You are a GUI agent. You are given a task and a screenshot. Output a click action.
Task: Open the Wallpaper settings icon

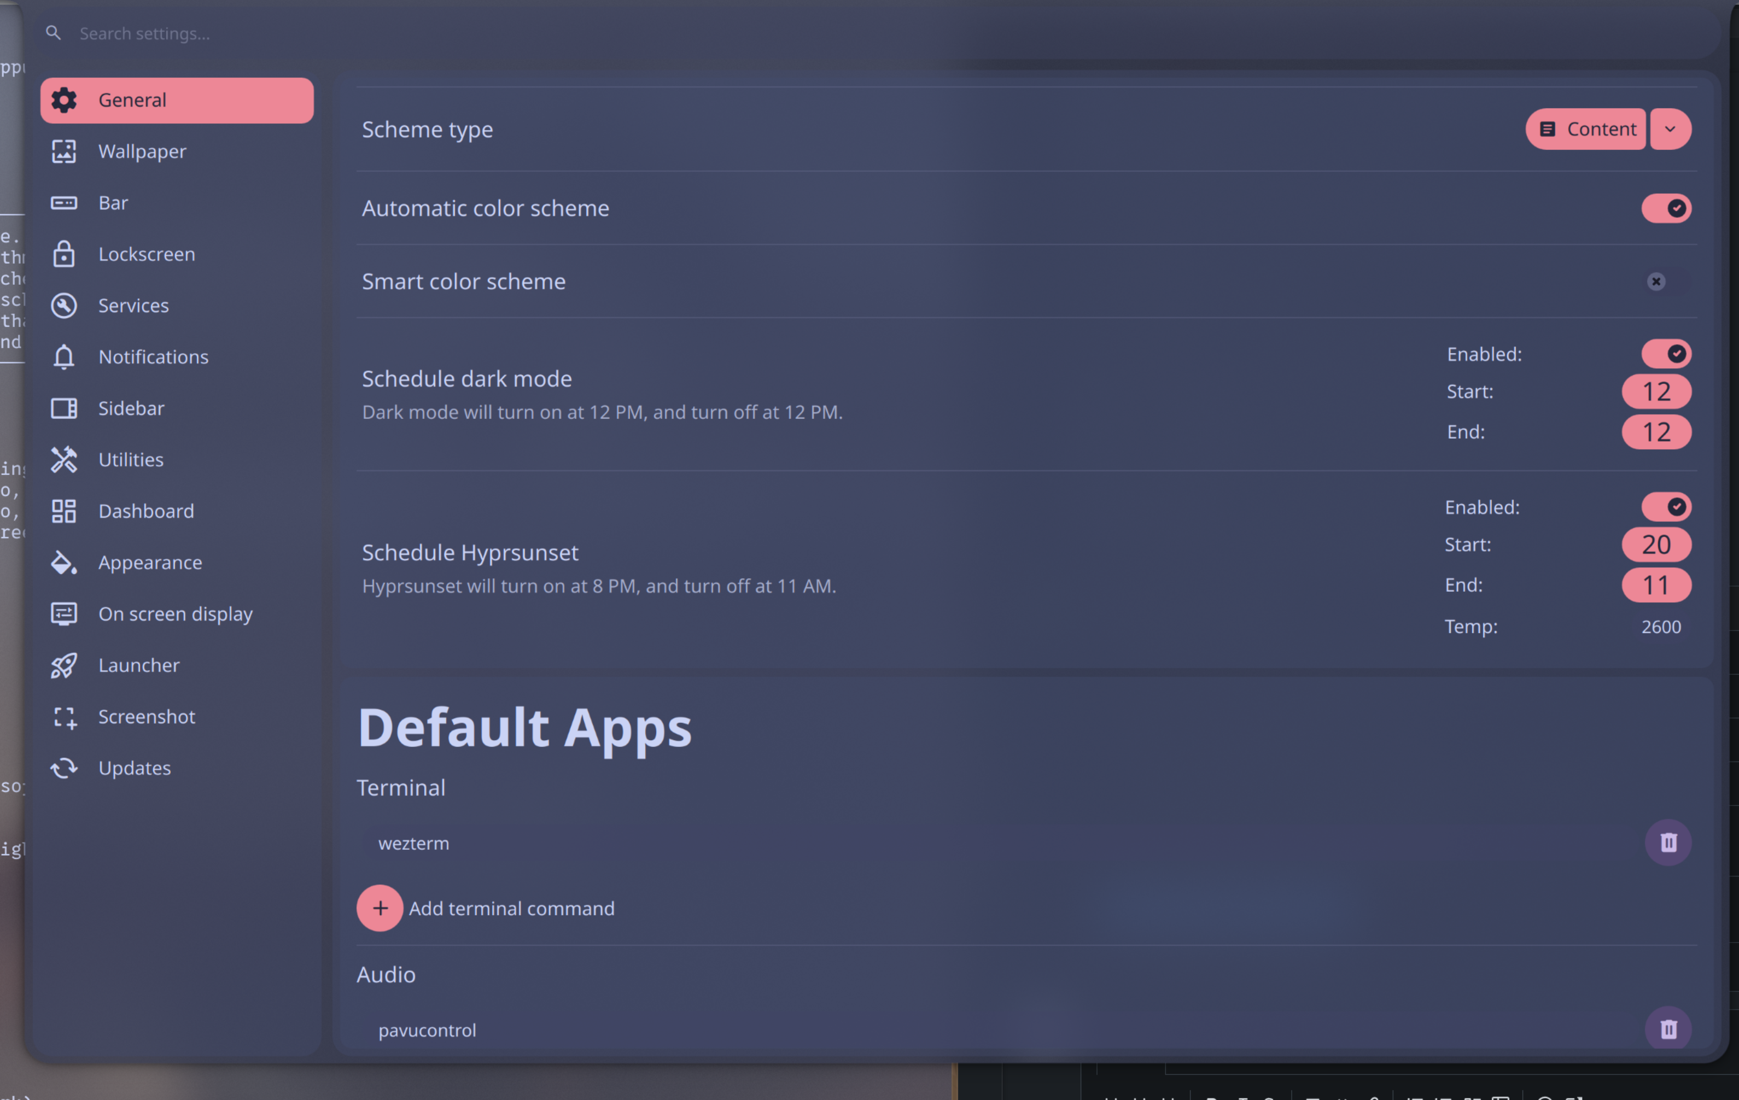(63, 151)
